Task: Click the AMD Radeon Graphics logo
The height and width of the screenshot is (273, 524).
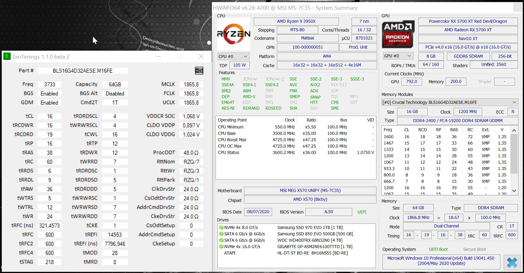Action: point(398,34)
